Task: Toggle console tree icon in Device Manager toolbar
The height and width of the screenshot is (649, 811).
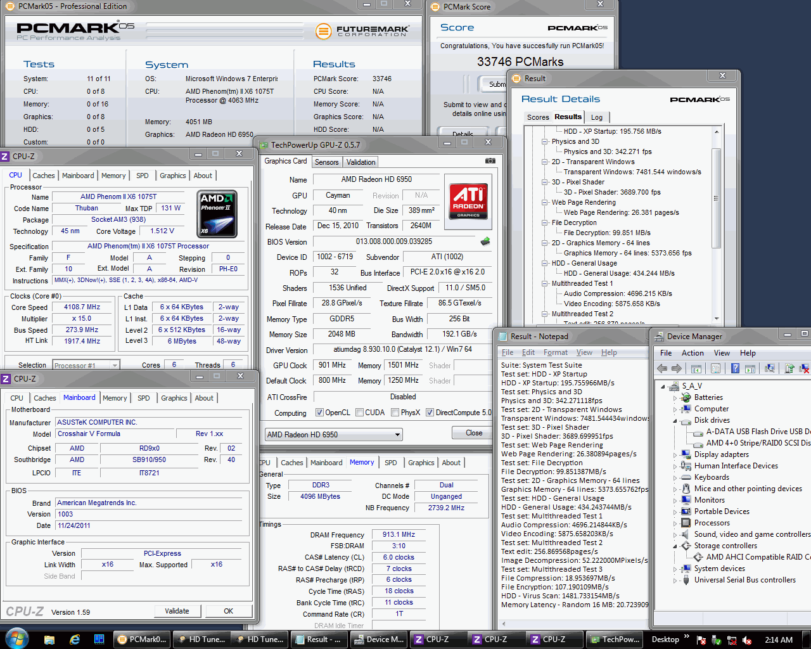Action: (696, 368)
